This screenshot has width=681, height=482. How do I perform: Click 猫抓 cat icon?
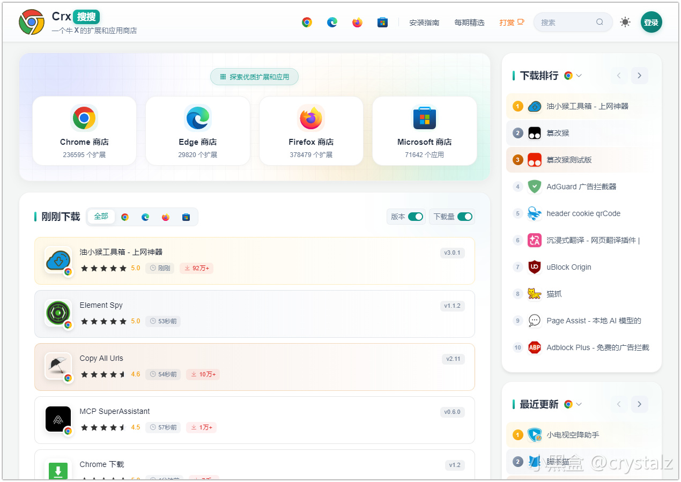coord(535,294)
